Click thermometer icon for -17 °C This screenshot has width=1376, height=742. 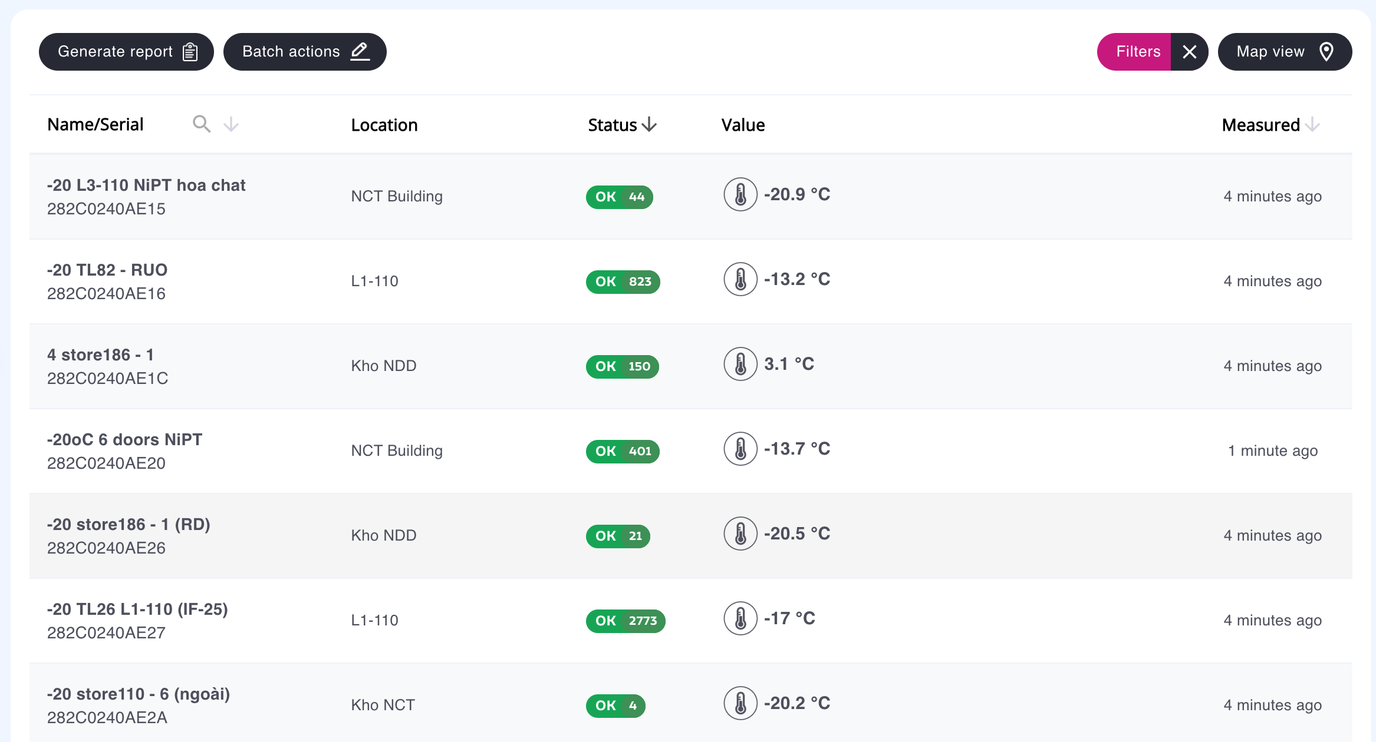[x=740, y=618]
